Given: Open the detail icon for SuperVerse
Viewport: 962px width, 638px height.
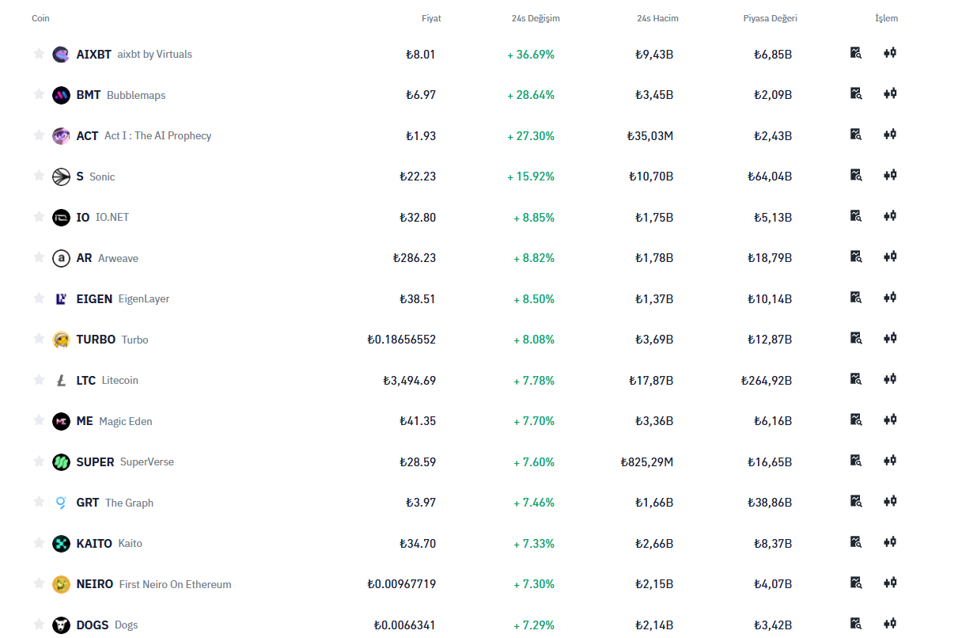Looking at the screenshot, I should pos(855,461).
